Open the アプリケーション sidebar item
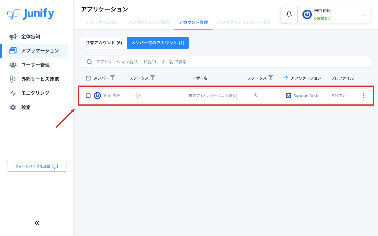The height and width of the screenshot is (236, 378). (37, 51)
